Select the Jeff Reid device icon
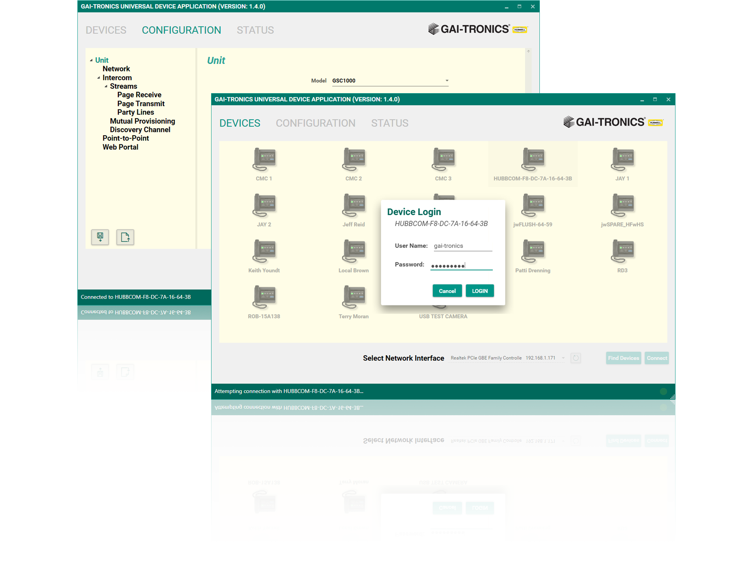Viewport: 749px width, 563px height. (x=354, y=206)
